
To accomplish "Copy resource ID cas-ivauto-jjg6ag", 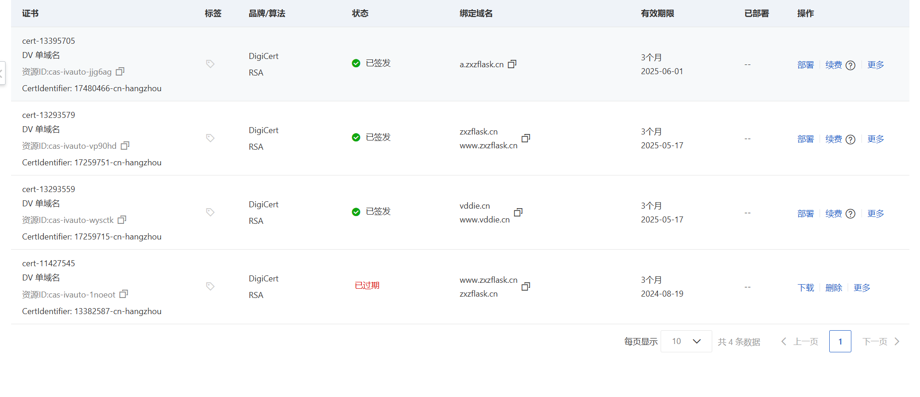I will click(120, 71).
